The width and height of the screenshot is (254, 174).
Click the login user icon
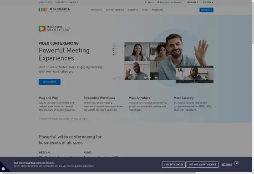pos(204,2)
